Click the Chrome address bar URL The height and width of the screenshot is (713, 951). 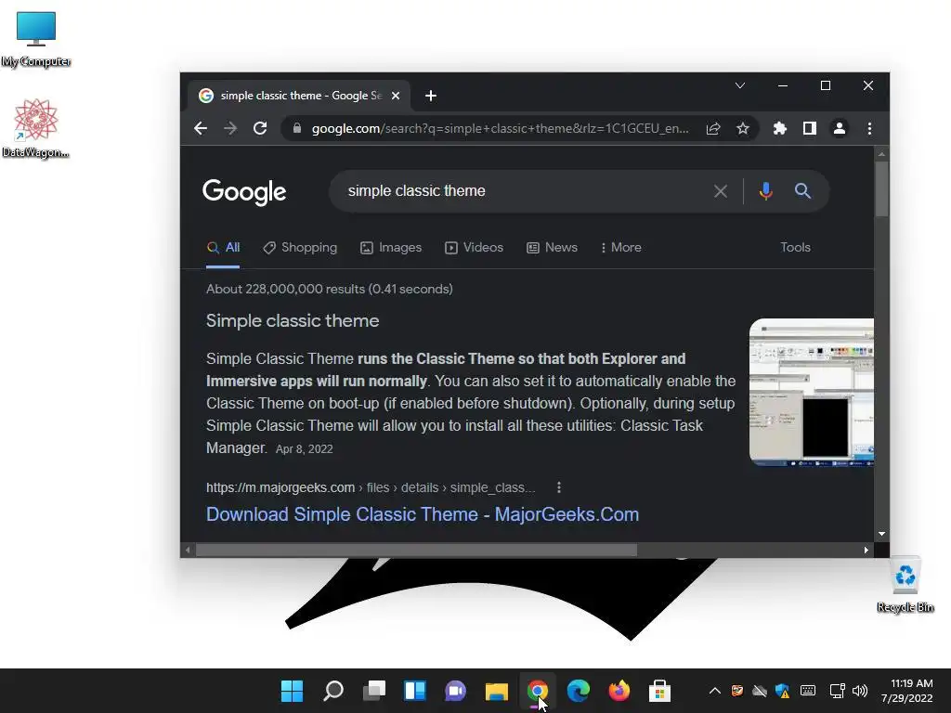click(500, 128)
